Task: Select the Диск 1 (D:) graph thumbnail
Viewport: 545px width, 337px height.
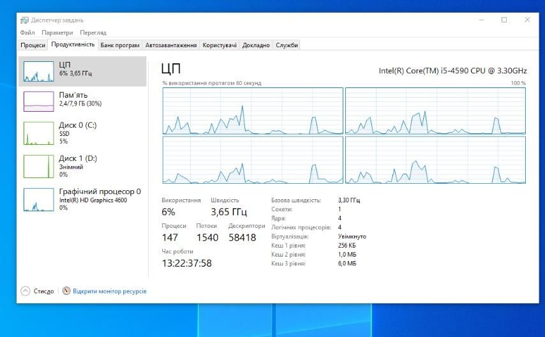Action: tap(38, 166)
